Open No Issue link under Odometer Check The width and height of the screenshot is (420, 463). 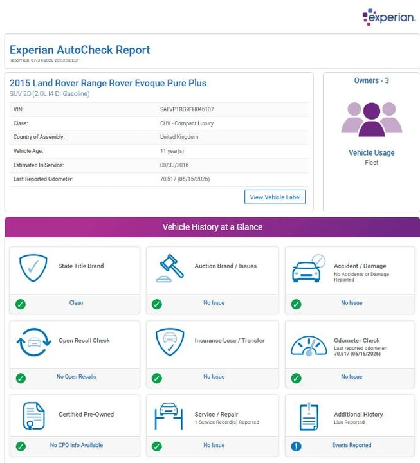[351, 377]
